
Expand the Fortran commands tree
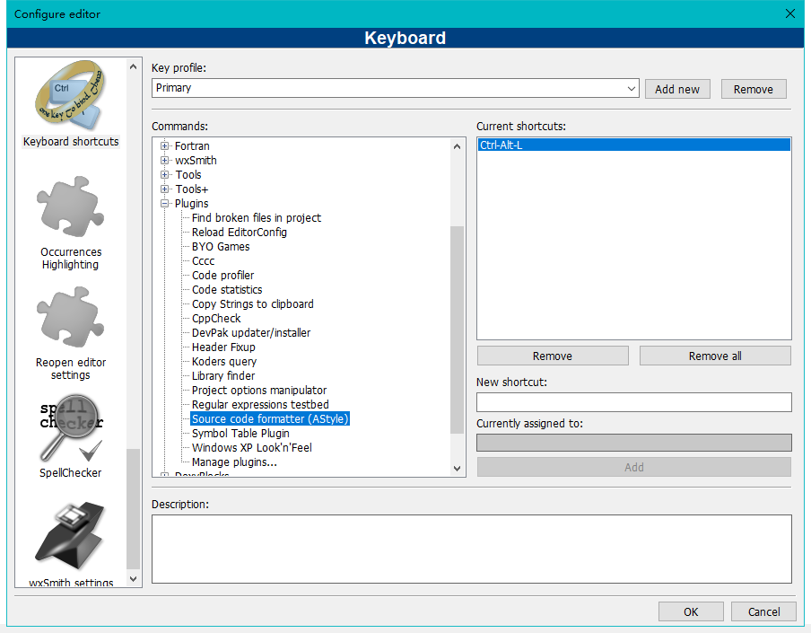tap(164, 145)
